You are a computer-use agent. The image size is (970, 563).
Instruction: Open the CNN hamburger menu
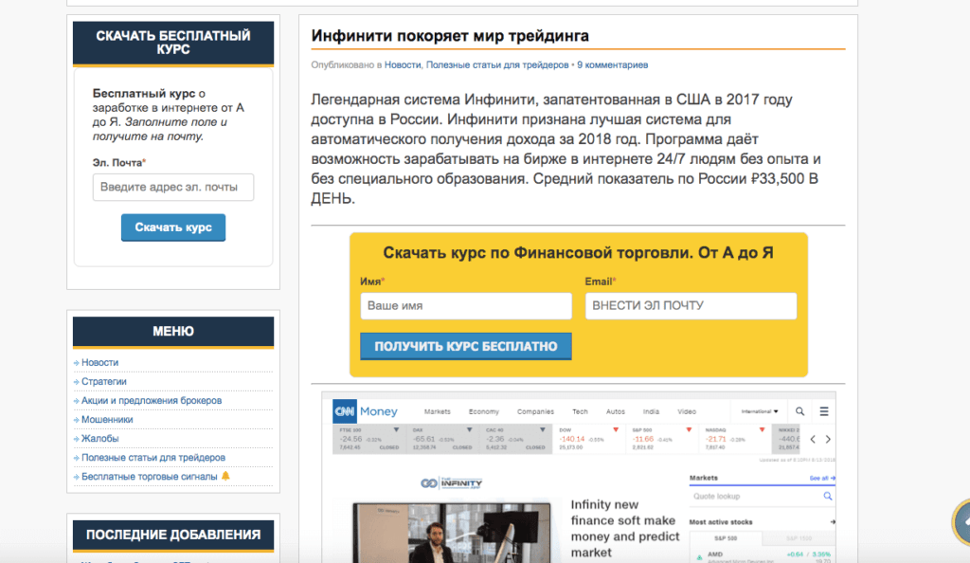coord(824,411)
